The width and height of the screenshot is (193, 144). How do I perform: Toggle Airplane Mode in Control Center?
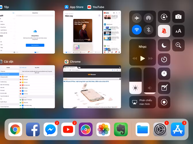click(x=137, y=18)
